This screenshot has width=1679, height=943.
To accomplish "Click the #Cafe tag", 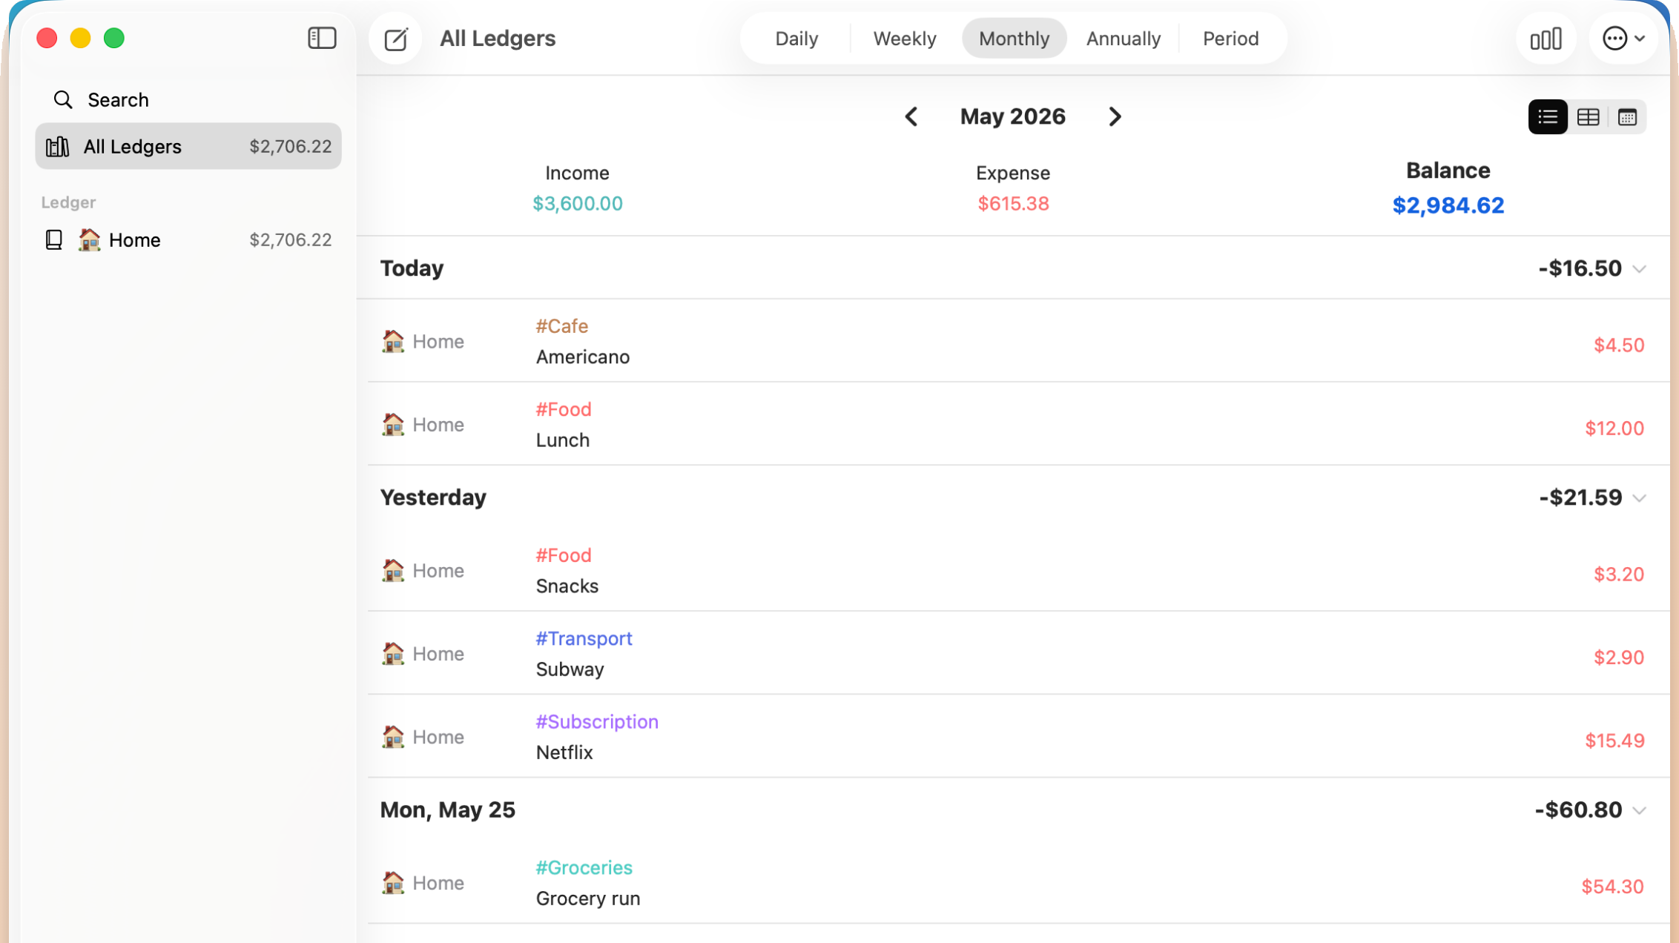I will 561,325.
